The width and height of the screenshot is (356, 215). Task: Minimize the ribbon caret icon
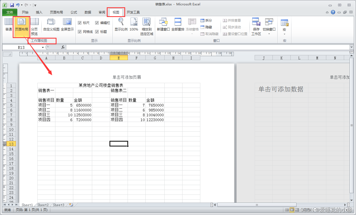[327, 12]
